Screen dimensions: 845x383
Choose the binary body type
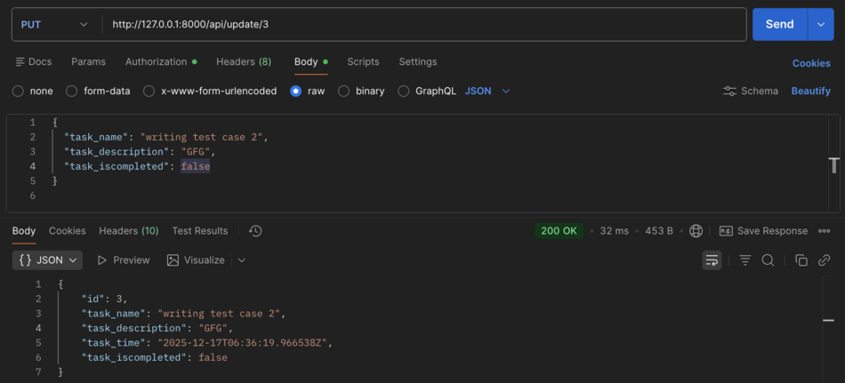tap(344, 91)
